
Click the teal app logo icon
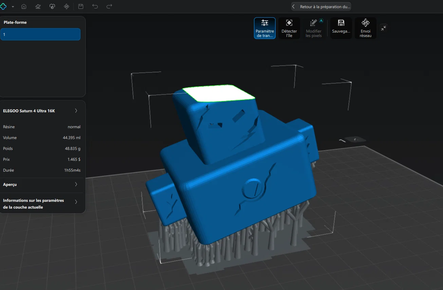3,6
